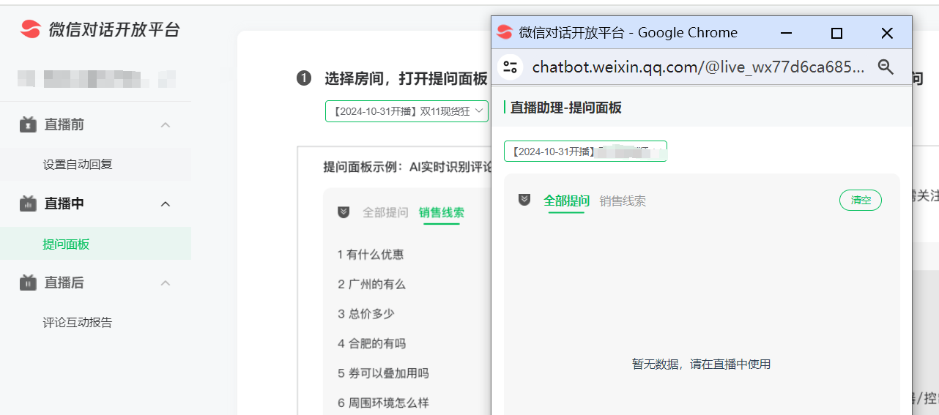The height and width of the screenshot is (415, 939).
Task: Collapse the 直播后 section chevron
Action: 166,283
